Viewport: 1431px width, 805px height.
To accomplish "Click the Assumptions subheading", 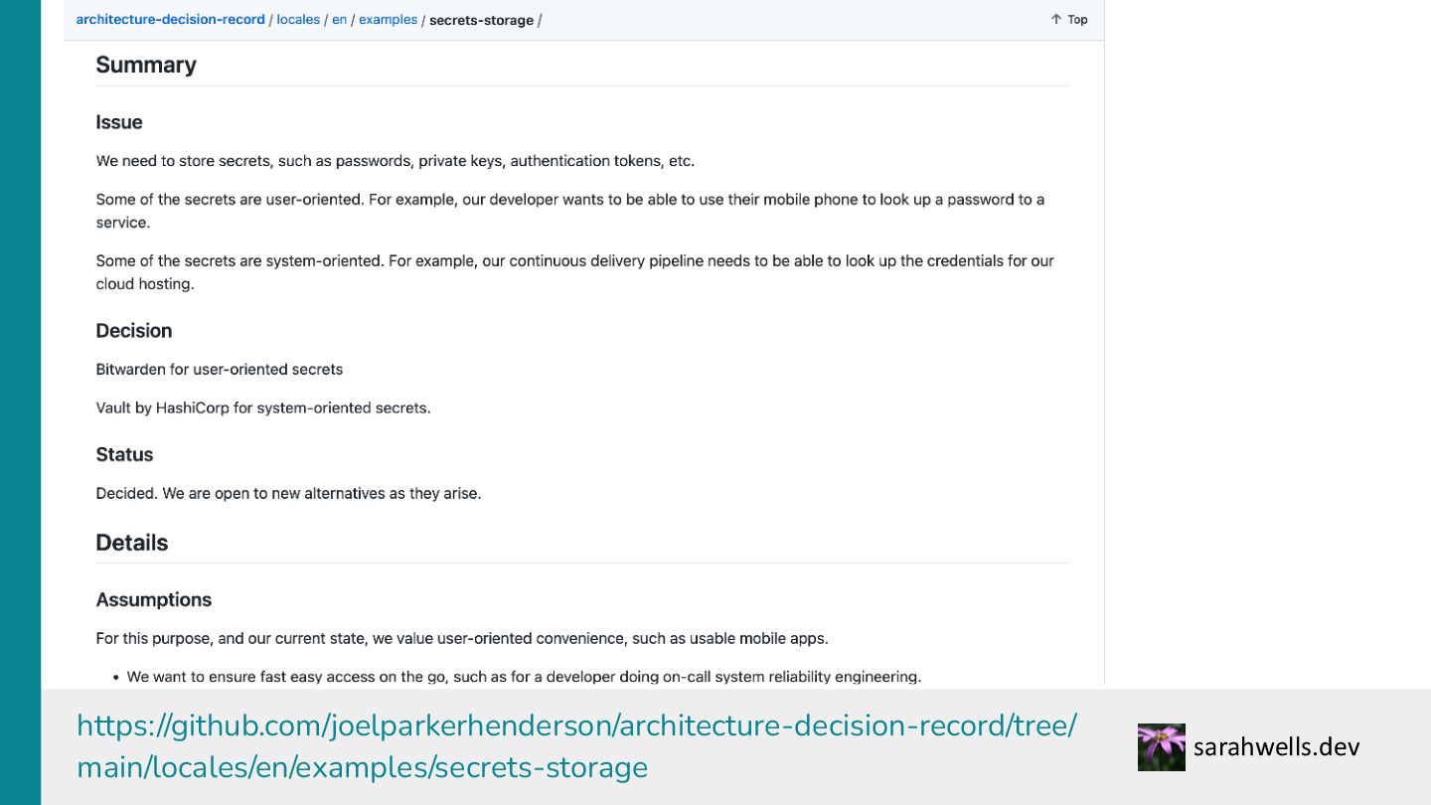I will (x=154, y=600).
